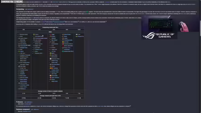Click the Pumpkin Pie item icon
201x113 pixels.
click(77, 36)
